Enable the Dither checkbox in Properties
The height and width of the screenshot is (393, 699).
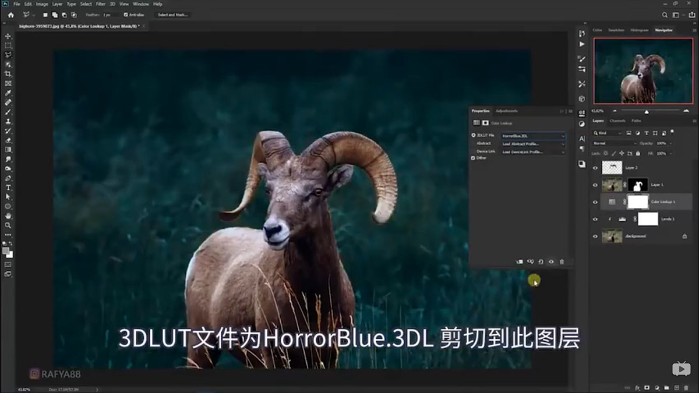(x=472, y=158)
